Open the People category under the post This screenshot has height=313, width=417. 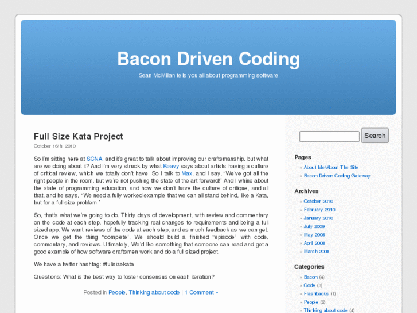click(117, 292)
